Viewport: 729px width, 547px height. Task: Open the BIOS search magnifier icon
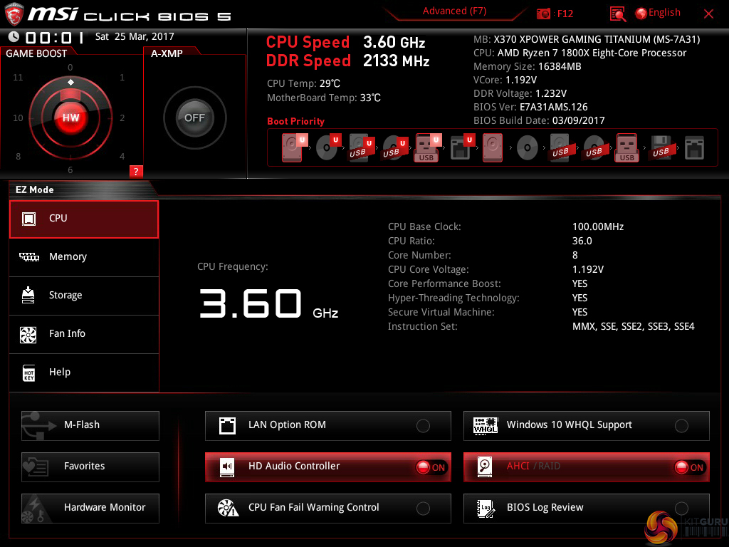click(x=617, y=14)
